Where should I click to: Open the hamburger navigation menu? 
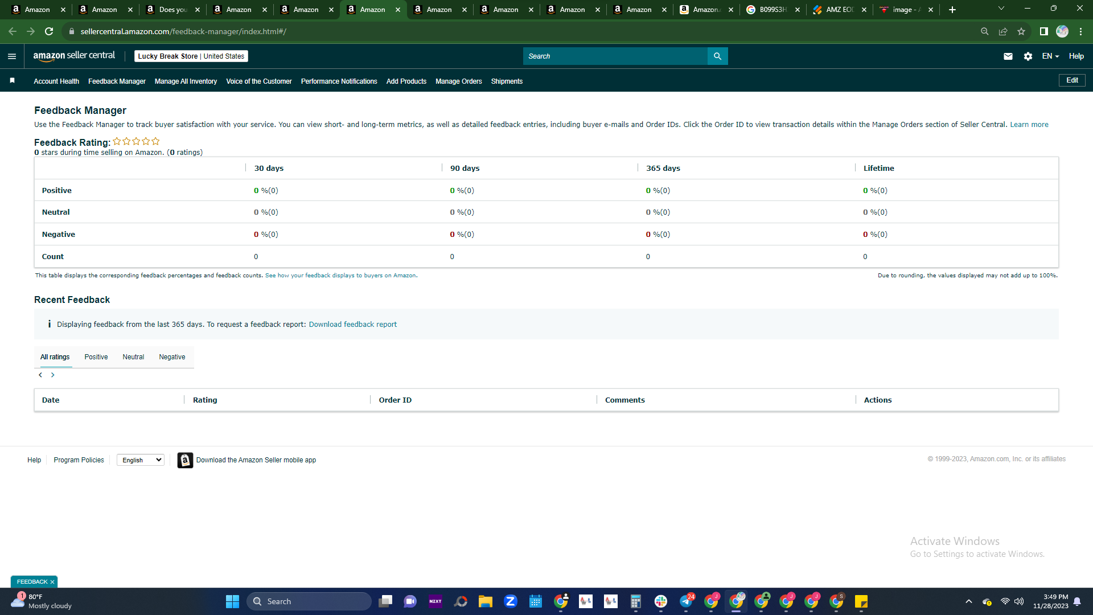click(x=12, y=56)
